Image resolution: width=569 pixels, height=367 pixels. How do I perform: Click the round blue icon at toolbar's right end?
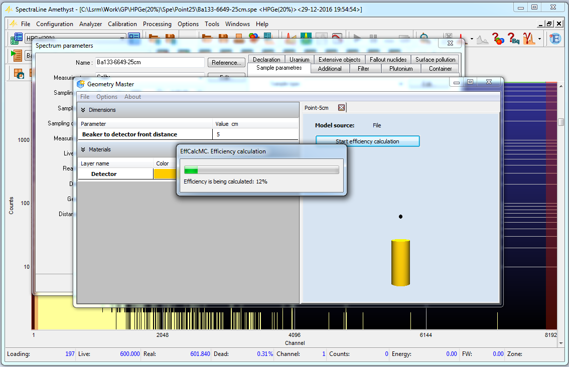coord(554,38)
